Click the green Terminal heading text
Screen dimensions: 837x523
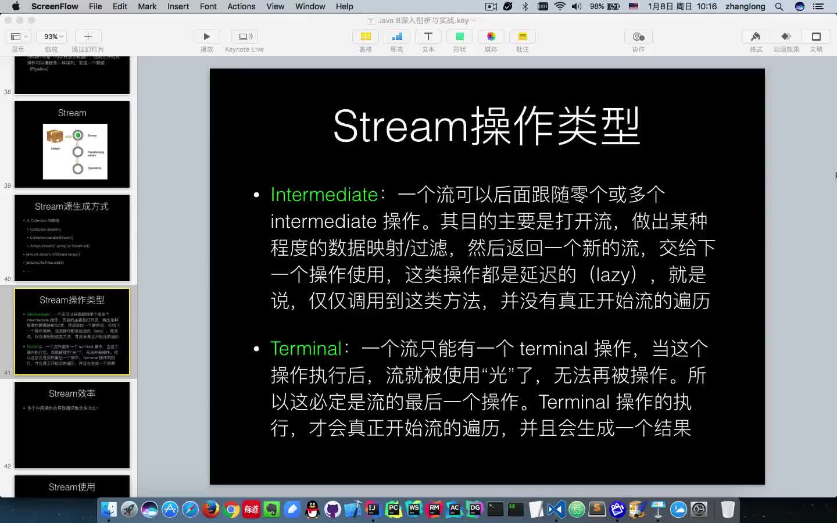coord(306,348)
